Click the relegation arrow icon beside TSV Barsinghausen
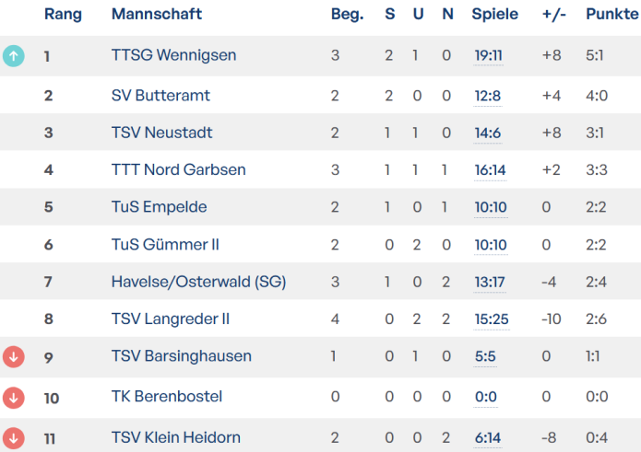This screenshot has width=641, height=452. pos(14,356)
